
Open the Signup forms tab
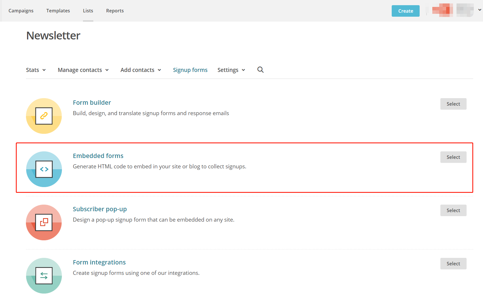pos(190,70)
